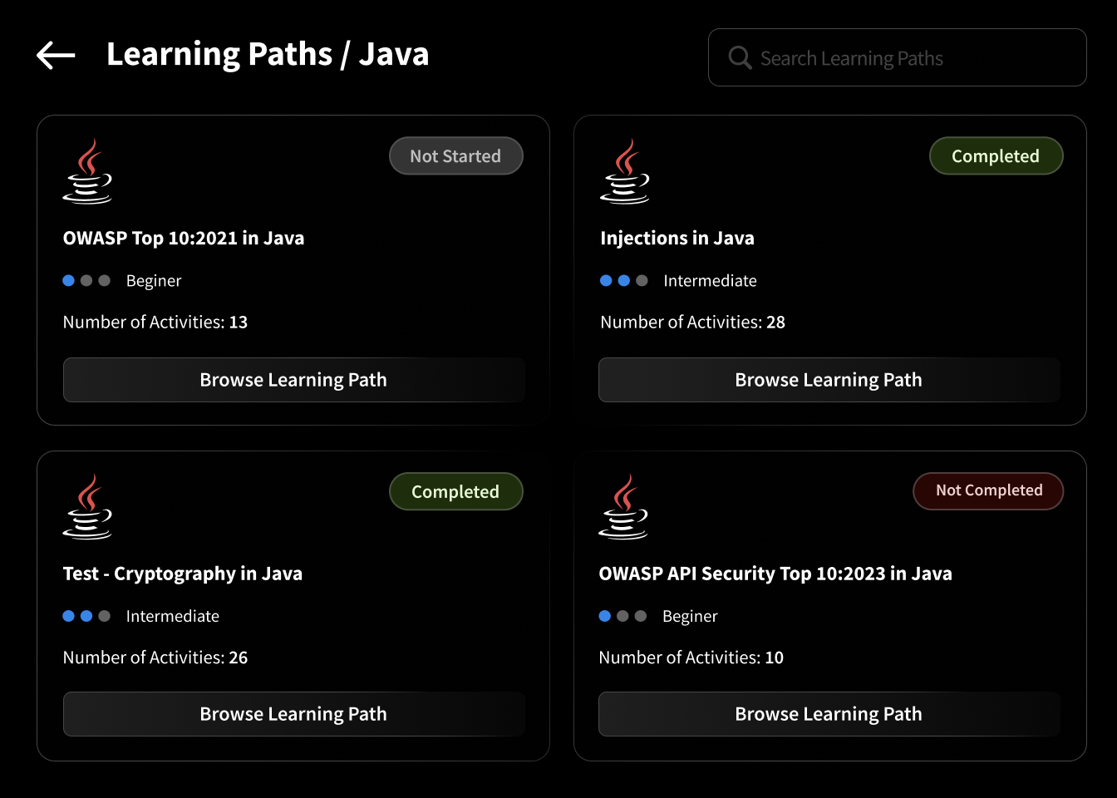Viewport: 1117px width, 798px height.
Task: Select the Java logo on Injections in Java card
Action: 624,170
